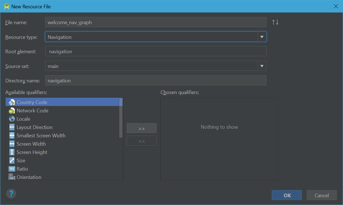Click the Directory name input field
The height and width of the screenshot is (205, 343).
click(156, 80)
